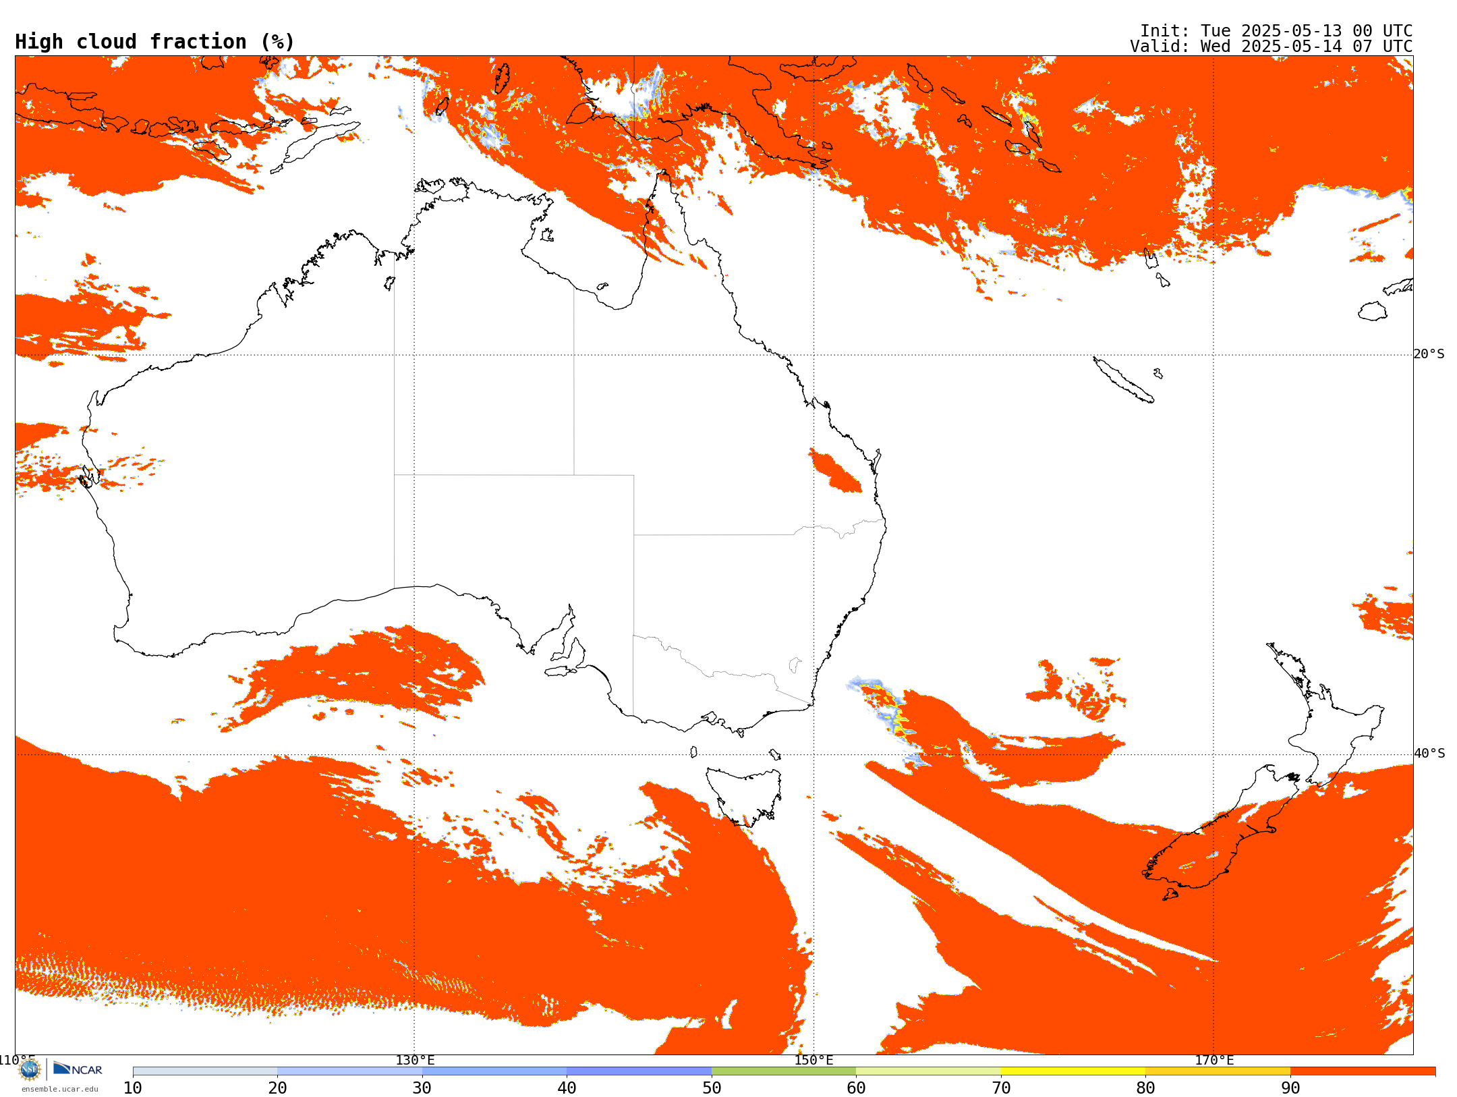The width and height of the screenshot is (1457, 1097).
Task: Click the colorbar tick label 90
Action: [x=1290, y=1088]
